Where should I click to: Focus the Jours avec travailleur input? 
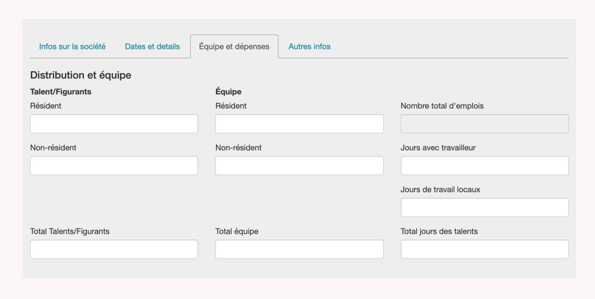tap(484, 166)
